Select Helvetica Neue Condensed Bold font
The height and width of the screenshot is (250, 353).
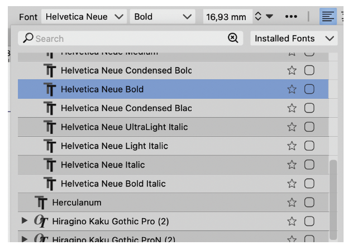coord(173,70)
